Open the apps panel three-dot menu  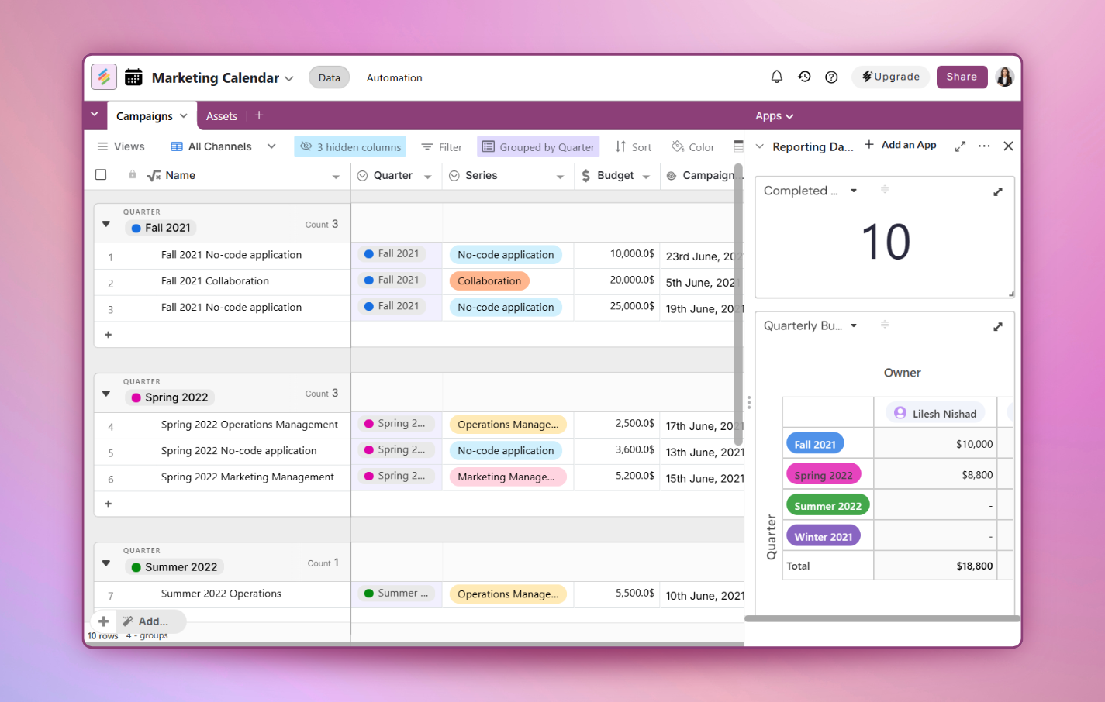click(x=984, y=146)
